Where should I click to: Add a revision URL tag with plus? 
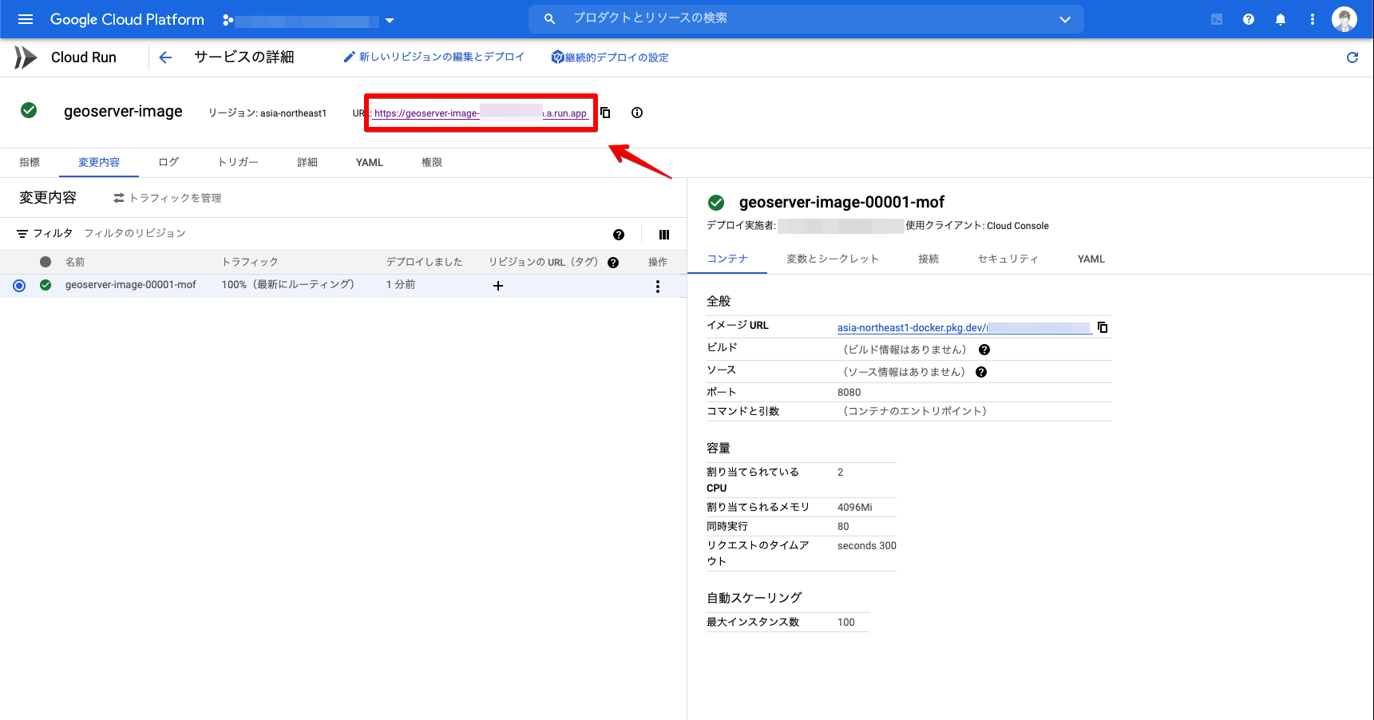498,286
